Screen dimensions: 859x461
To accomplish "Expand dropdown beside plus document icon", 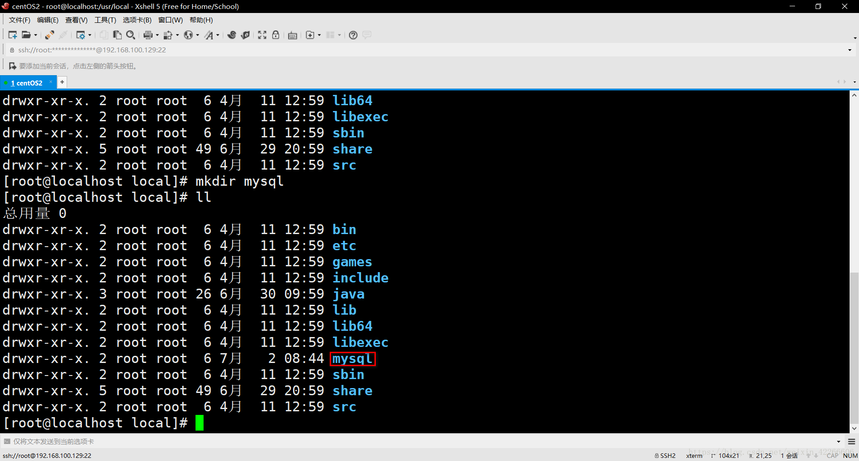I will pos(319,35).
